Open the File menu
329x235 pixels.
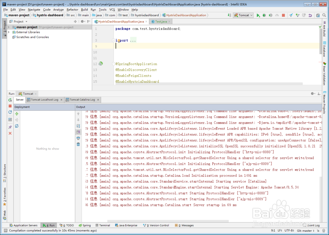tap(6, 10)
